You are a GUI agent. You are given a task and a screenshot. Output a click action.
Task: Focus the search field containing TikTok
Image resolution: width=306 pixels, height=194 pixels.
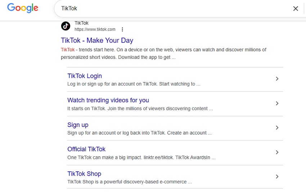click(173, 9)
